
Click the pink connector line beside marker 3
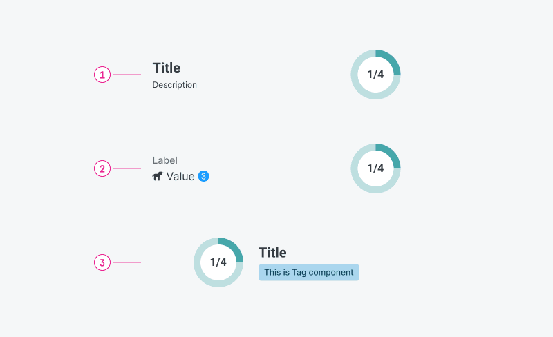pyautogui.click(x=126, y=262)
